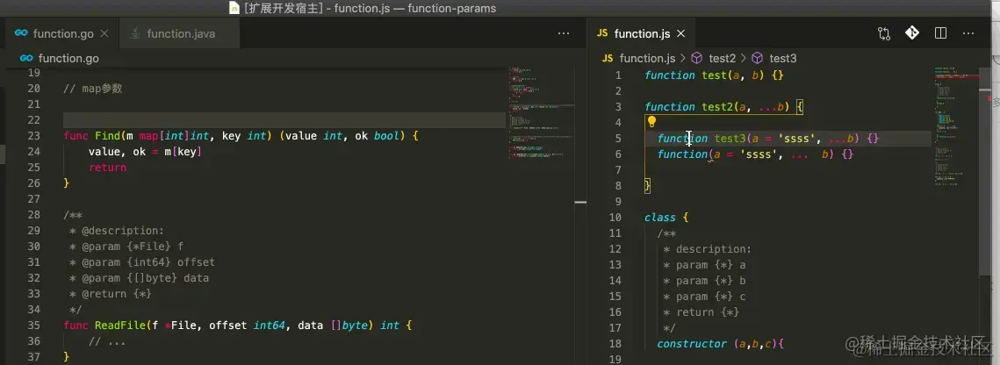
Task: Click the compare changes icon
Action: tap(884, 33)
